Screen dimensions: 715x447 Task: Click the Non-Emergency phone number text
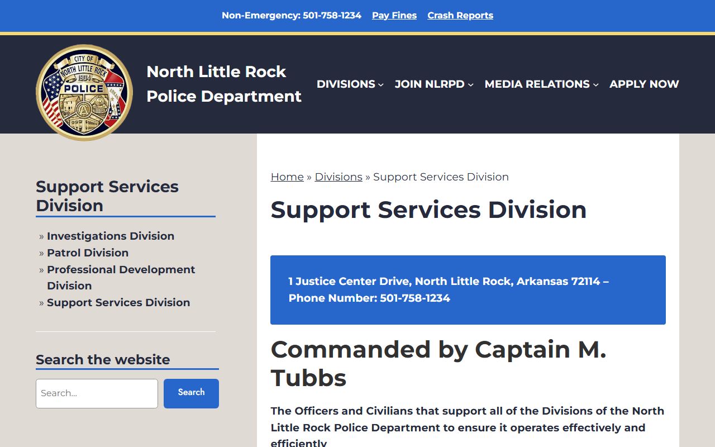click(292, 16)
